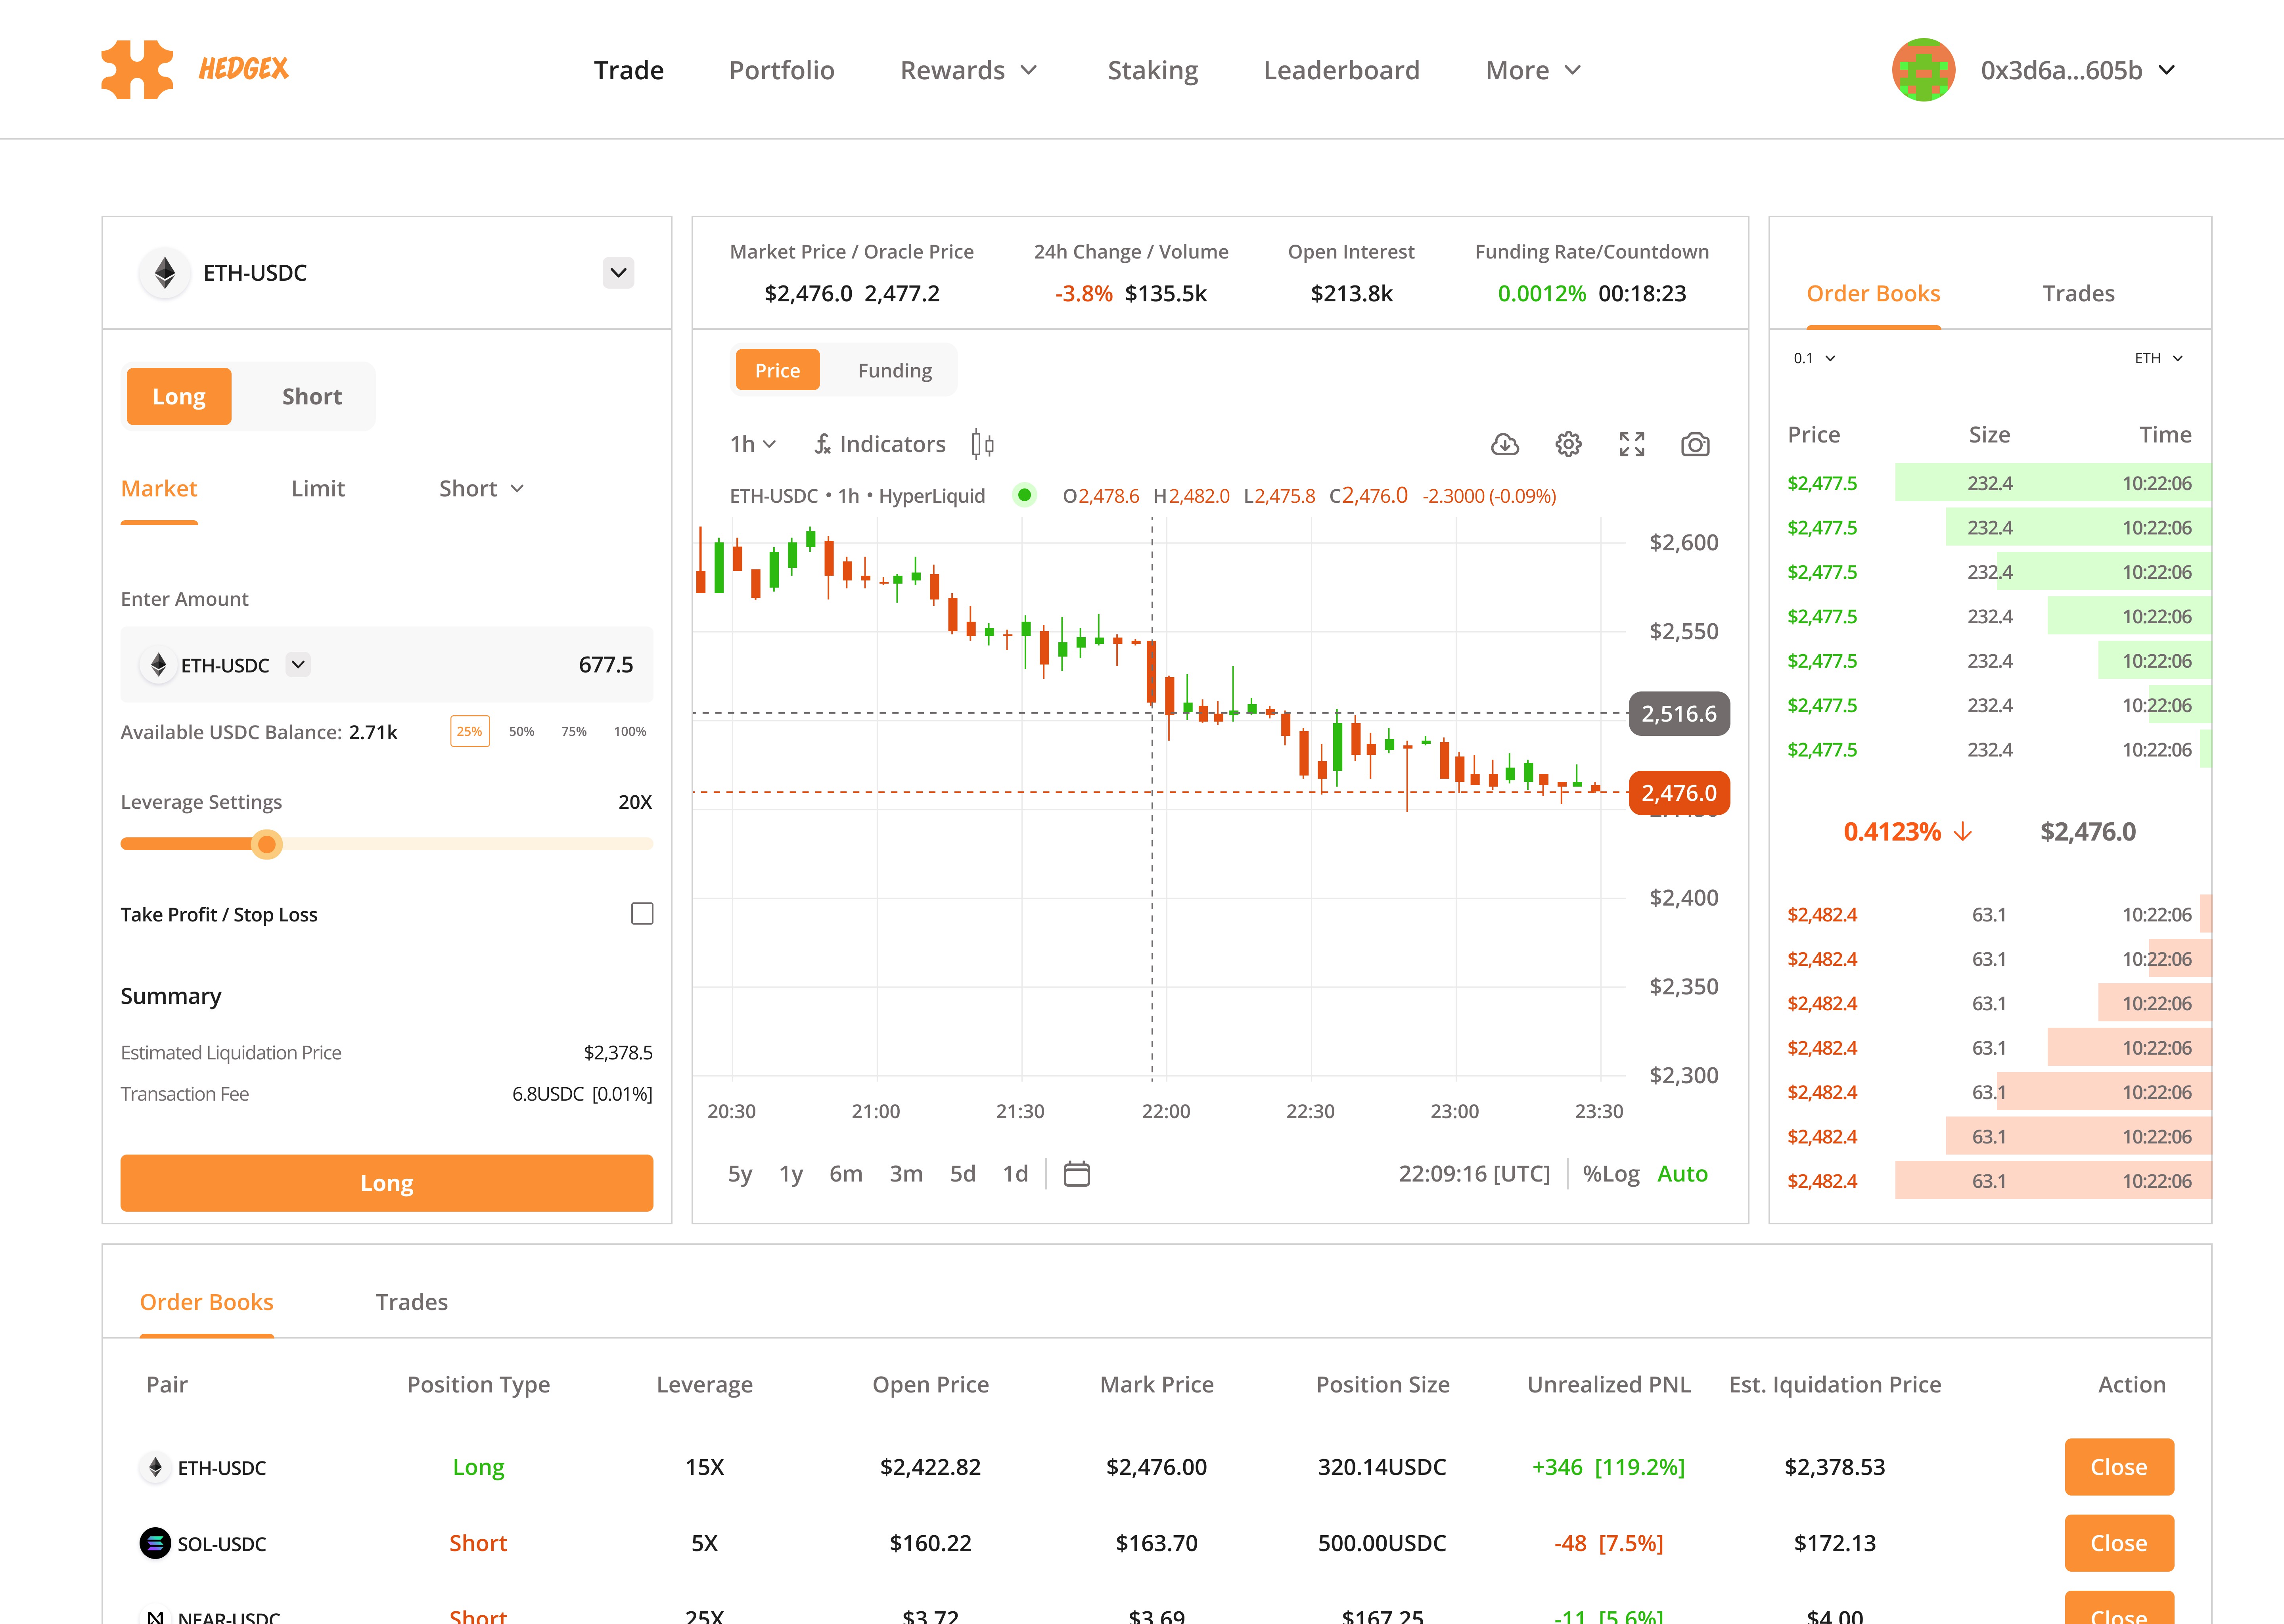Set chart range to 3m
Screen dimensions: 2284x1624
pos(906,1174)
